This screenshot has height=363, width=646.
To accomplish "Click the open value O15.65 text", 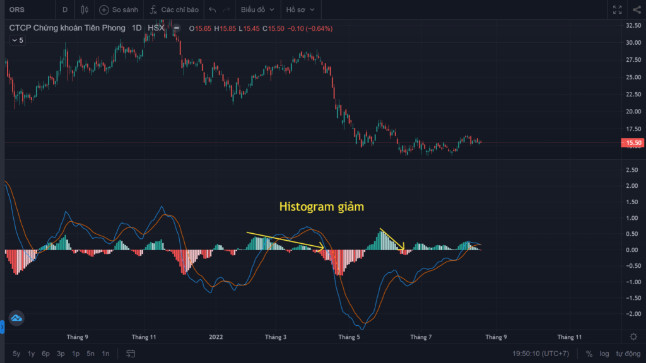I will click(x=200, y=28).
